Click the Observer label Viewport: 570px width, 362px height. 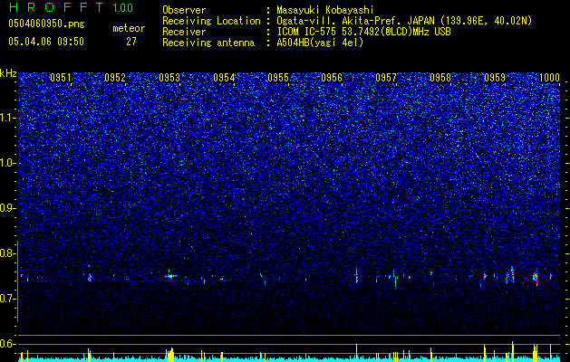[184, 10]
